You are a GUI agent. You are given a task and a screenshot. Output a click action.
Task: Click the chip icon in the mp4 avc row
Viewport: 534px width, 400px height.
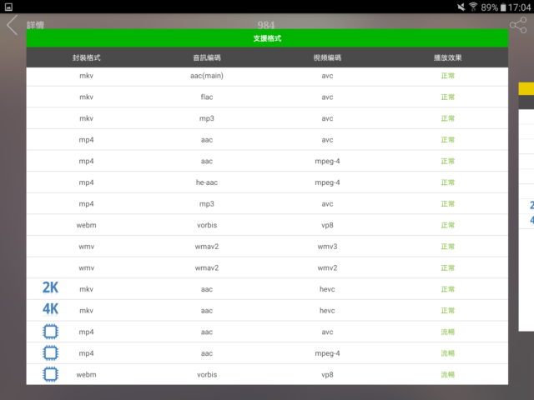pos(50,332)
